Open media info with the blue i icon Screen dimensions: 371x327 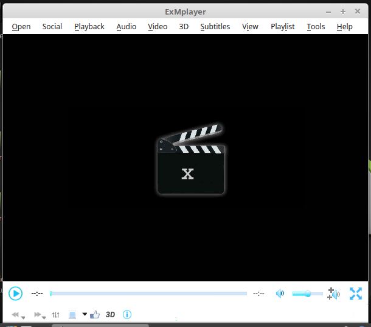[x=127, y=314]
